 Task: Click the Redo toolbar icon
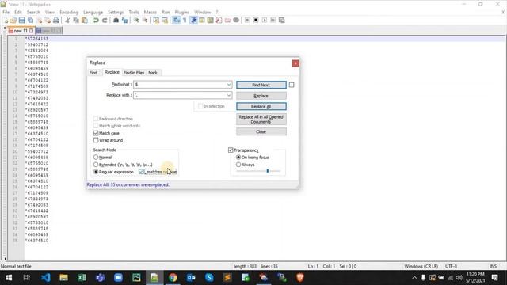(105, 21)
